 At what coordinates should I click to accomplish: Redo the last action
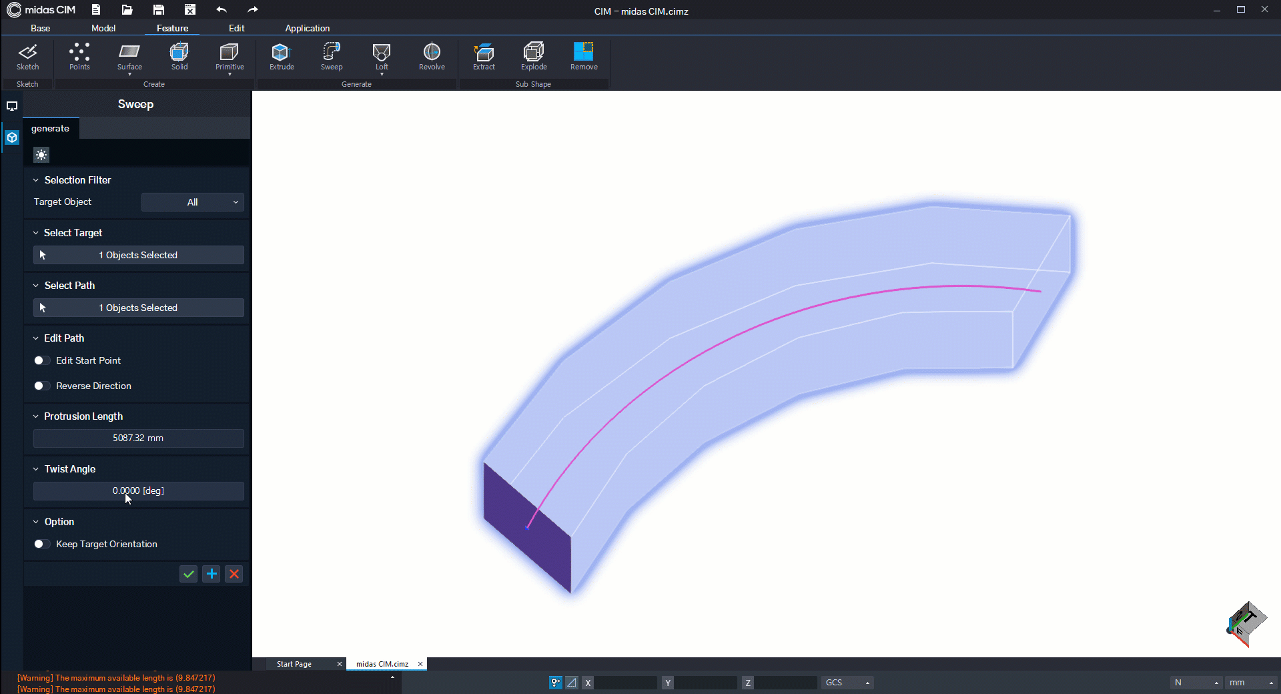(252, 9)
